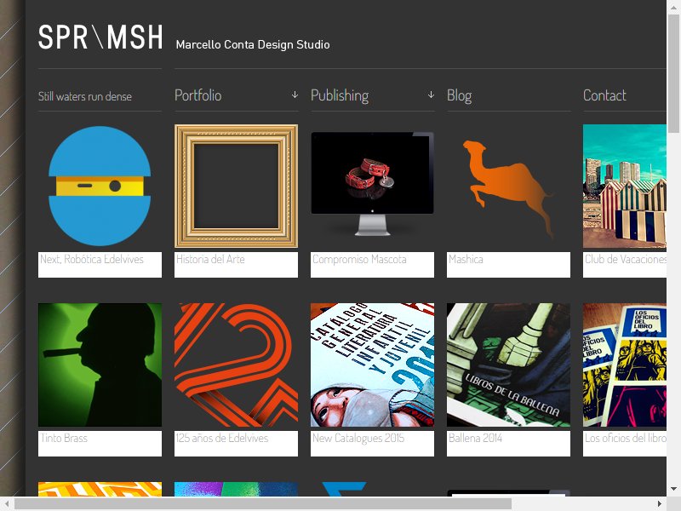681x511 pixels.
Task: Open Club de Vacaciones caption link
Action: [x=626, y=260]
